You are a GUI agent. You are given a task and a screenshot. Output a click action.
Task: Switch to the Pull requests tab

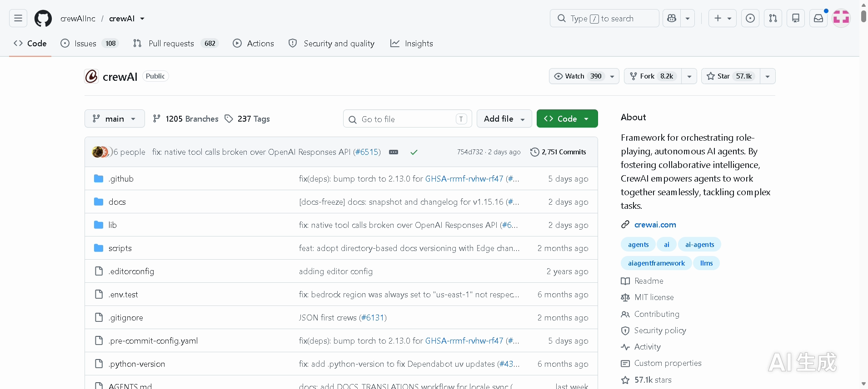pyautogui.click(x=175, y=44)
